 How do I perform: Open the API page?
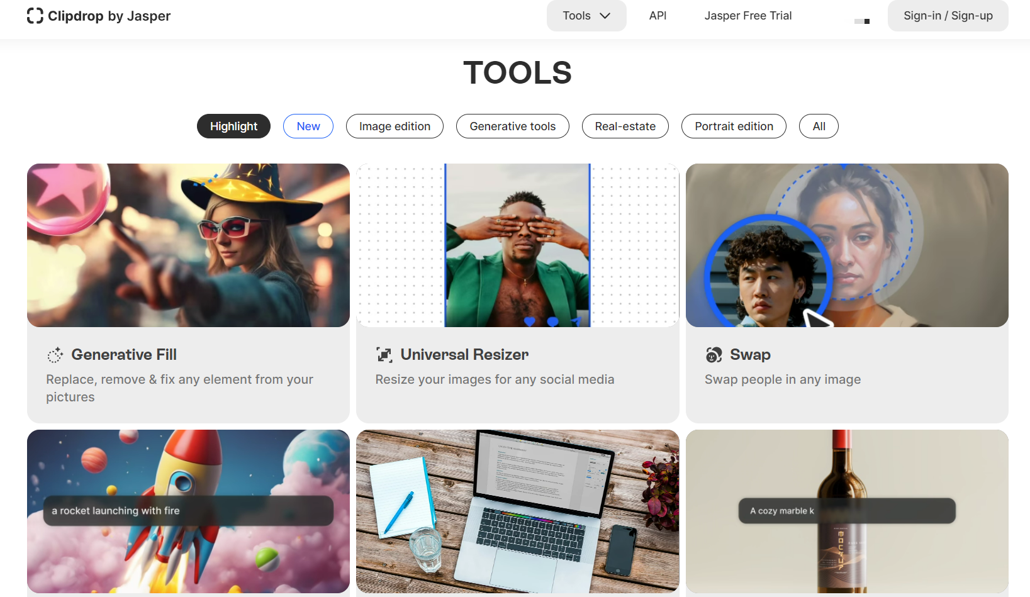click(658, 16)
